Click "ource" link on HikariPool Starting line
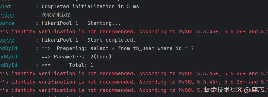The width and height of the screenshot is (268, 97). (7, 23)
